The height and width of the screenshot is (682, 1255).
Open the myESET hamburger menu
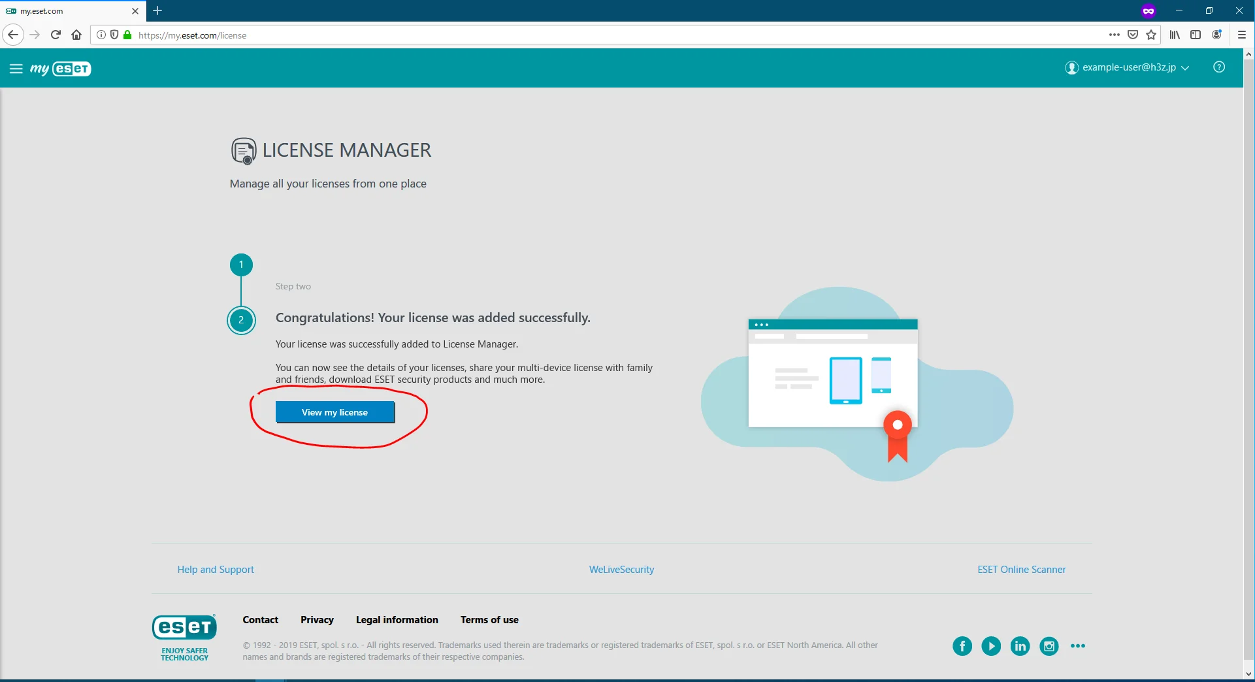click(x=16, y=69)
